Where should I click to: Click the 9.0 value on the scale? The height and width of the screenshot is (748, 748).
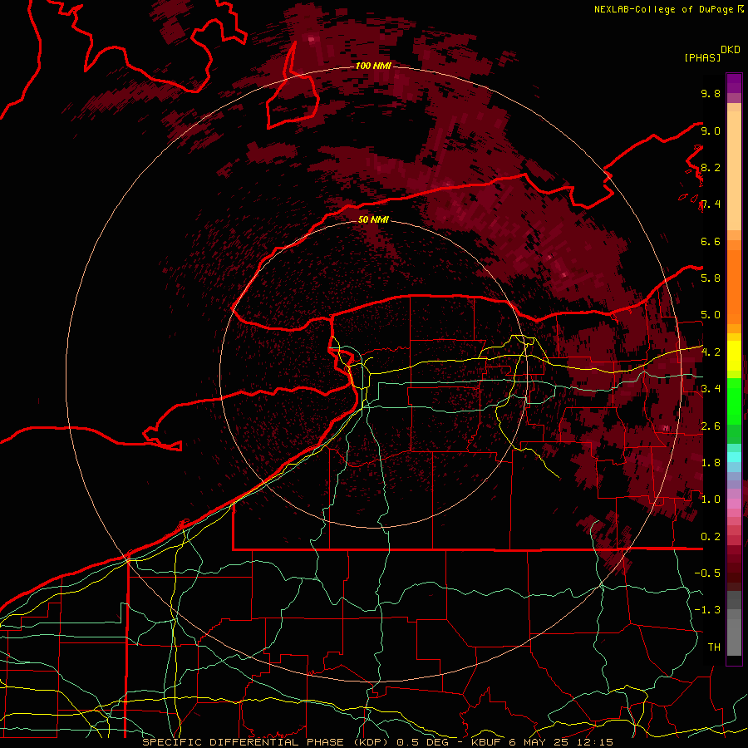click(x=711, y=130)
